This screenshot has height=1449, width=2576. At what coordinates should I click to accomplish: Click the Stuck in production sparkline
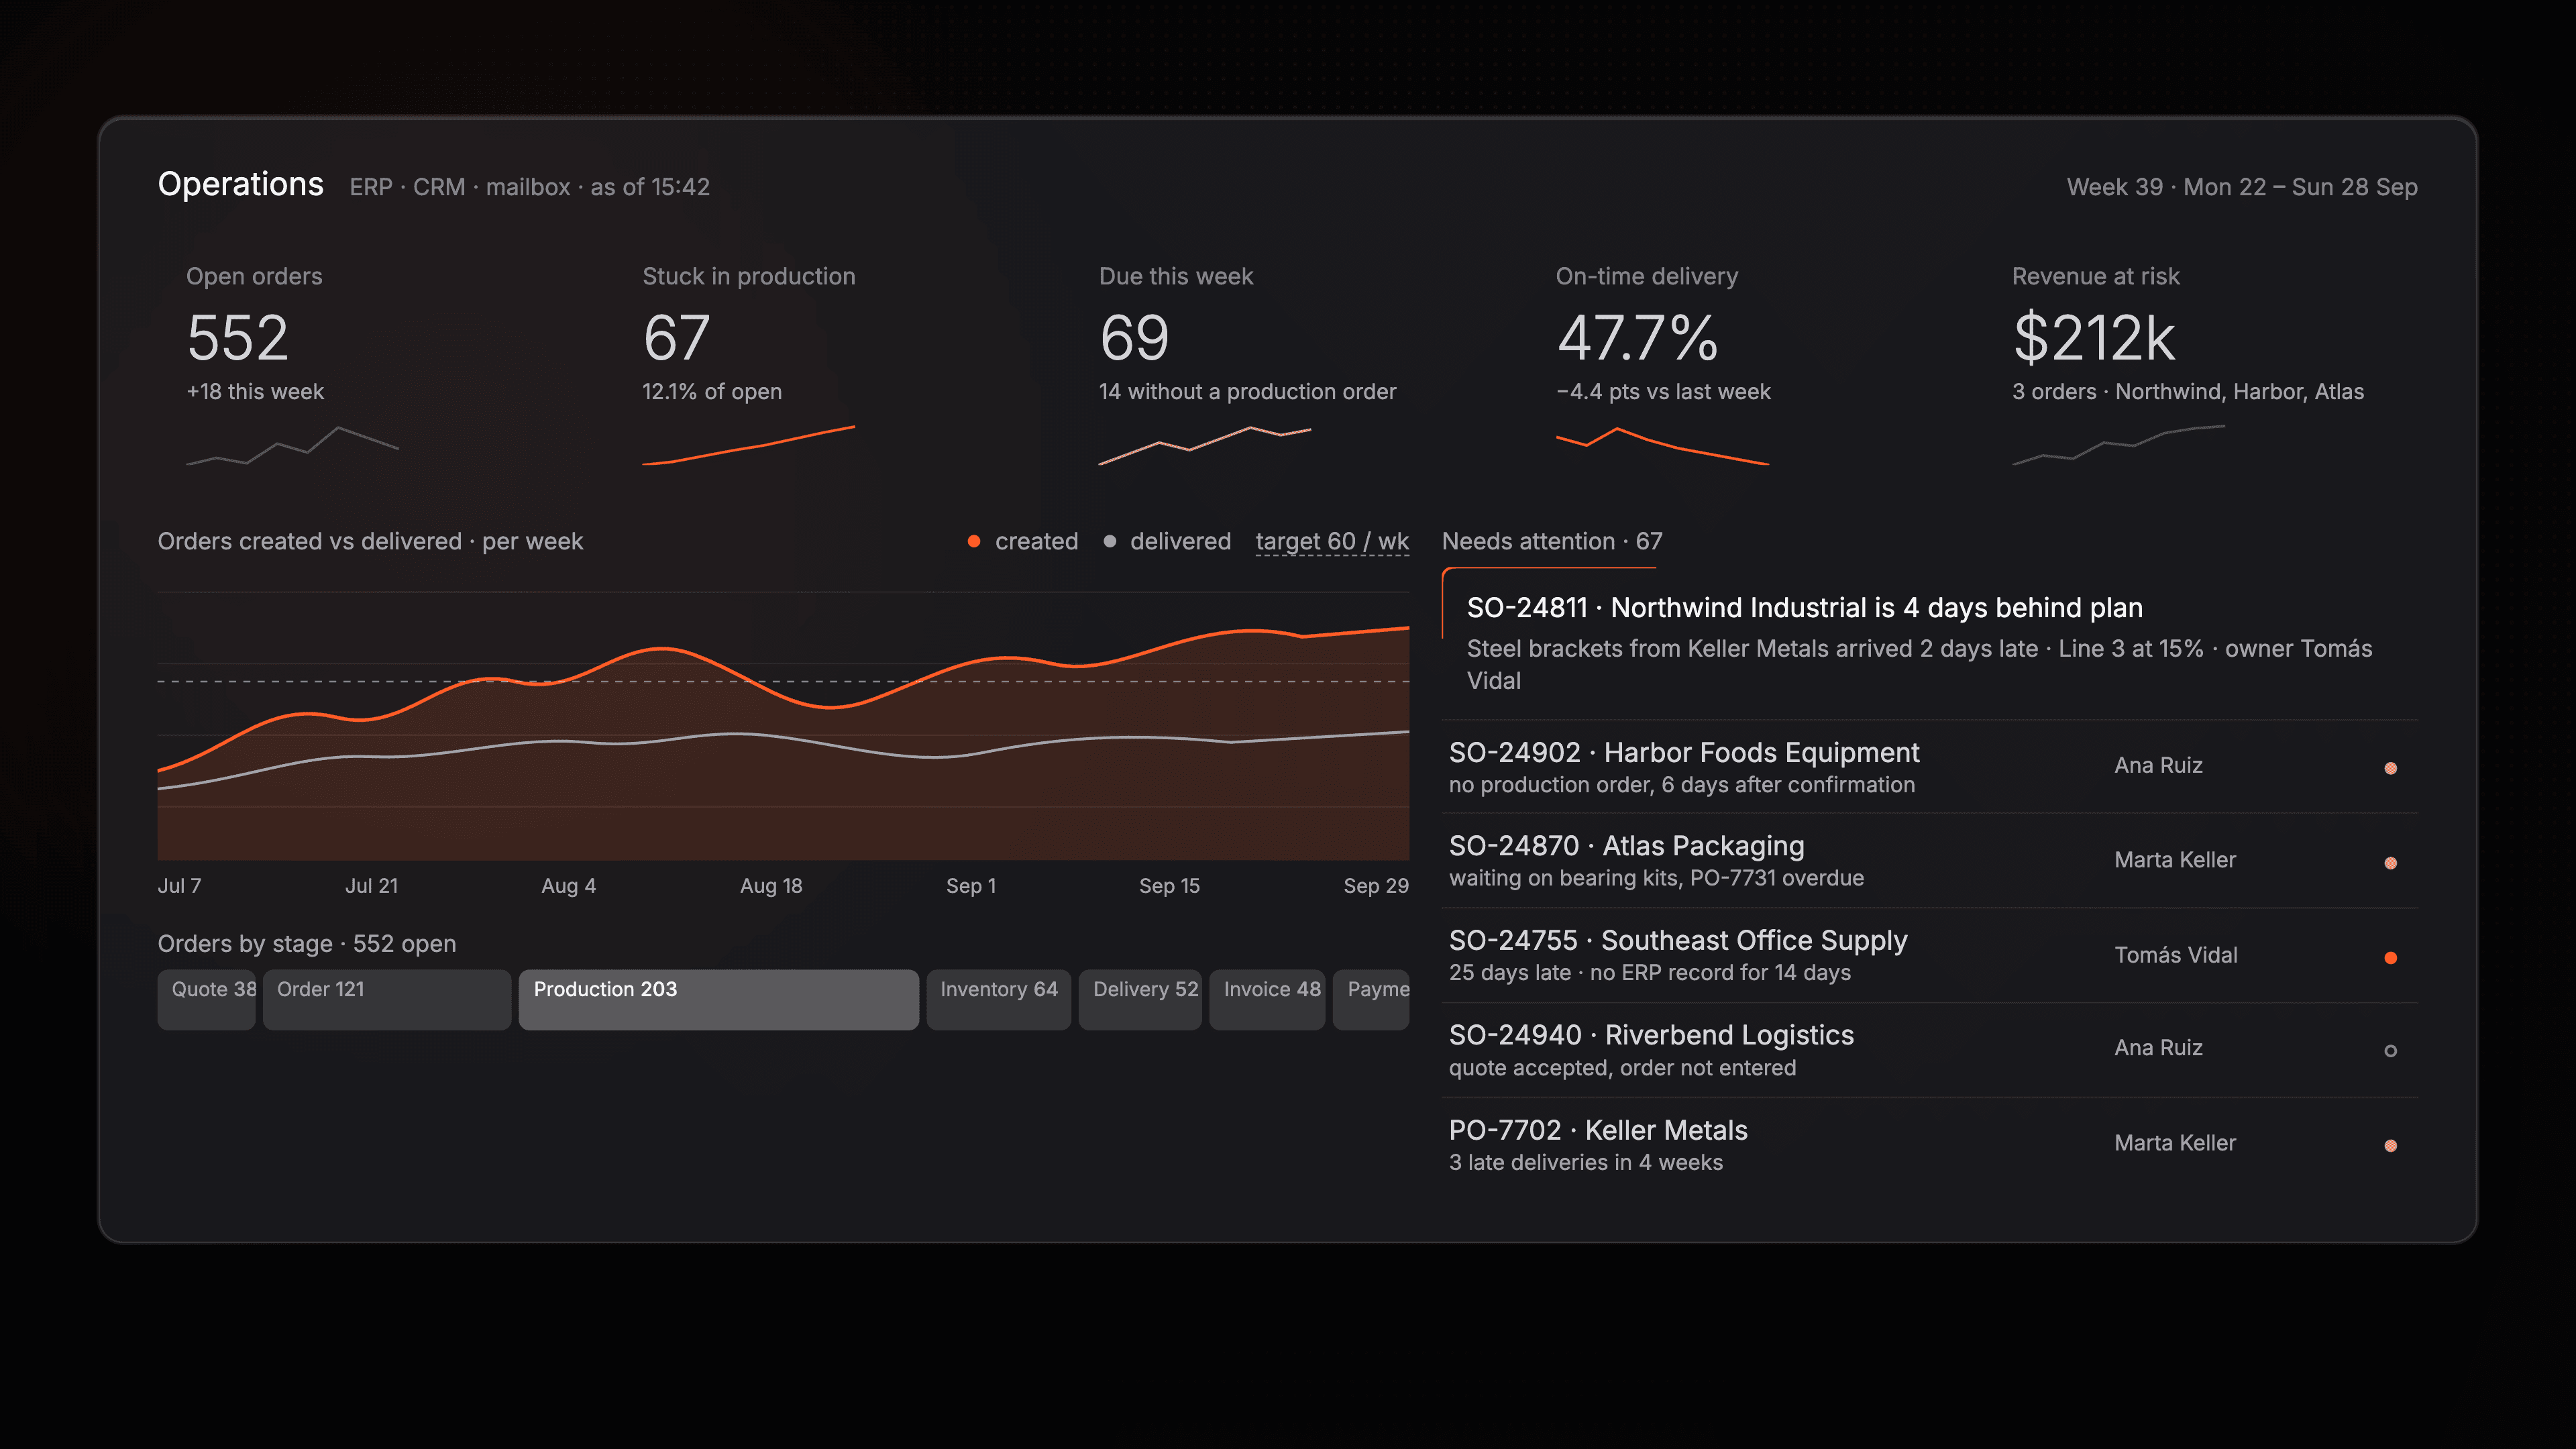(748, 446)
